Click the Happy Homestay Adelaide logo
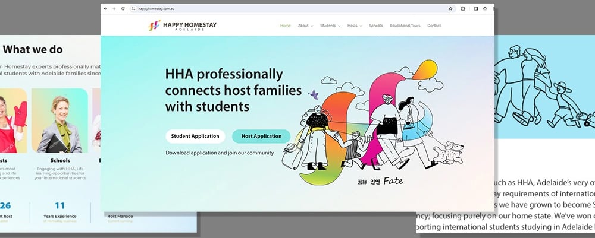 coord(183,26)
